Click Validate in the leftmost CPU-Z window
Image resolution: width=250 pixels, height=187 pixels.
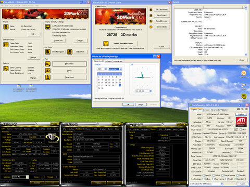point(37,183)
